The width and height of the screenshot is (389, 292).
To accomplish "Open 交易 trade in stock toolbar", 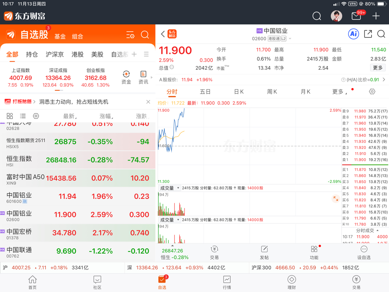I will tap(214, 253).
